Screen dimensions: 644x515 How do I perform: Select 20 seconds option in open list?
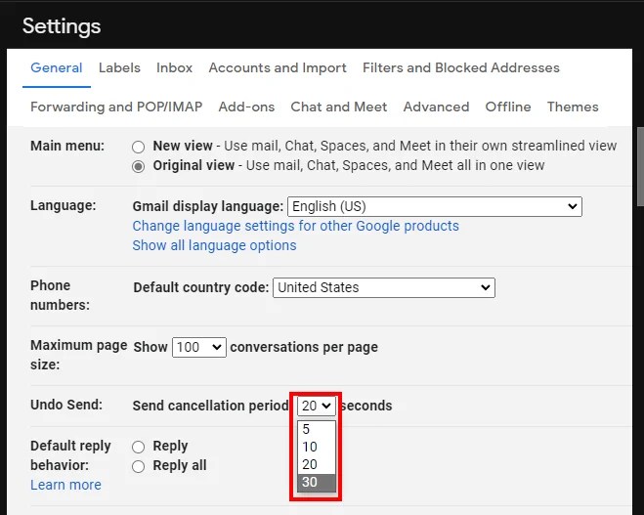(317, 464)
